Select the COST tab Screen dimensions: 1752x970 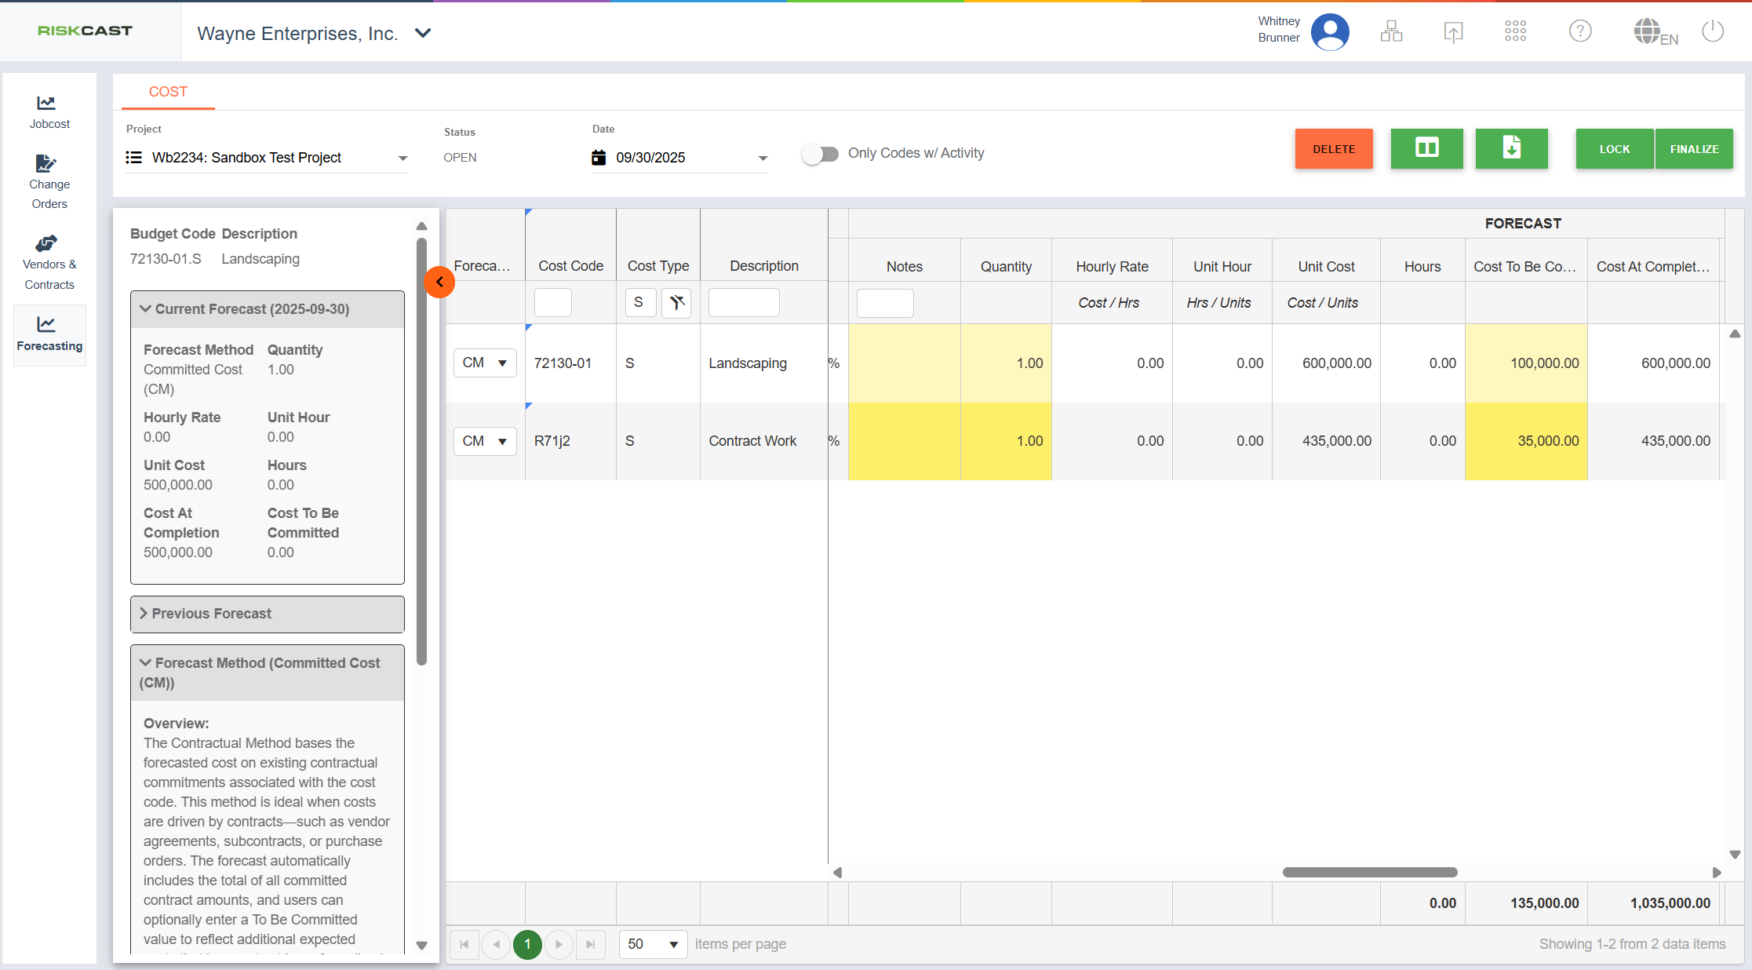click(x=168, y=92)
